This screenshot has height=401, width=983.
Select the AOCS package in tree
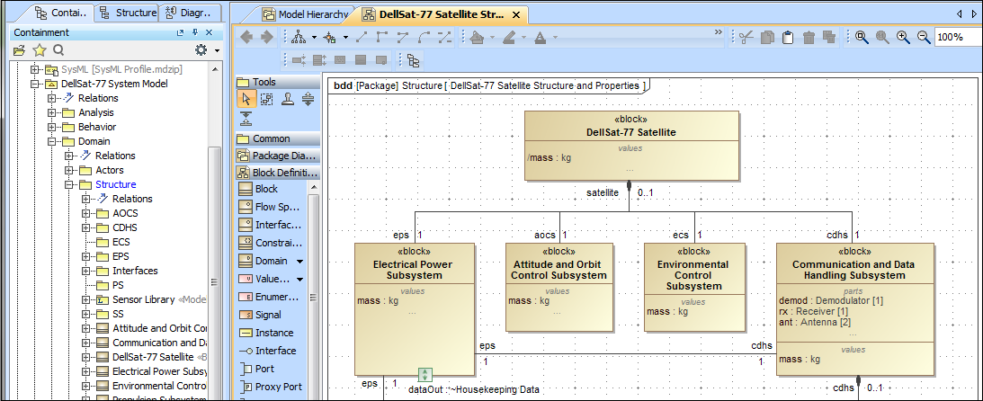point(125,213)
